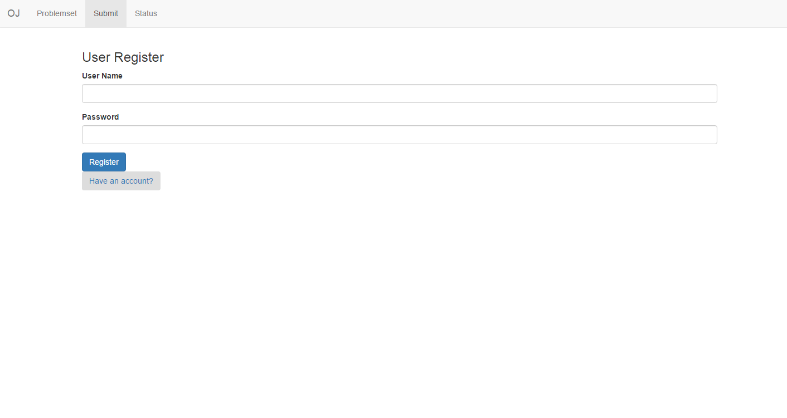This screenshot has height=418, width=787.
Task: Open Problemset from the navigation bar
Action: click(x=56, y=13)
